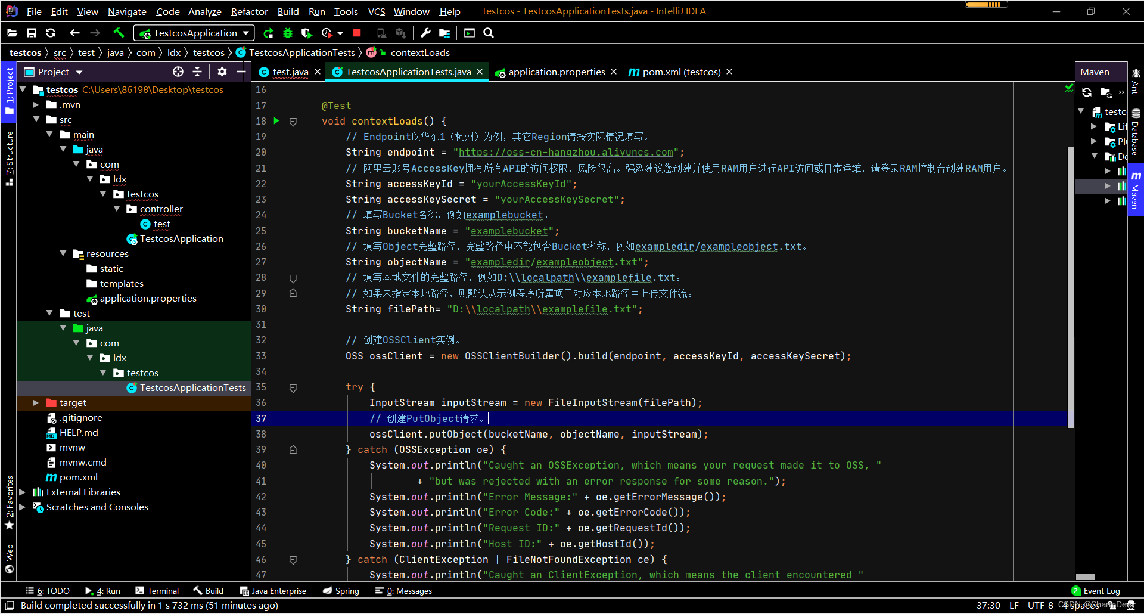Click the editor vertical scrollbar thumb
The height and width of the screenshot is (614, 1144).
[1071, 286]
